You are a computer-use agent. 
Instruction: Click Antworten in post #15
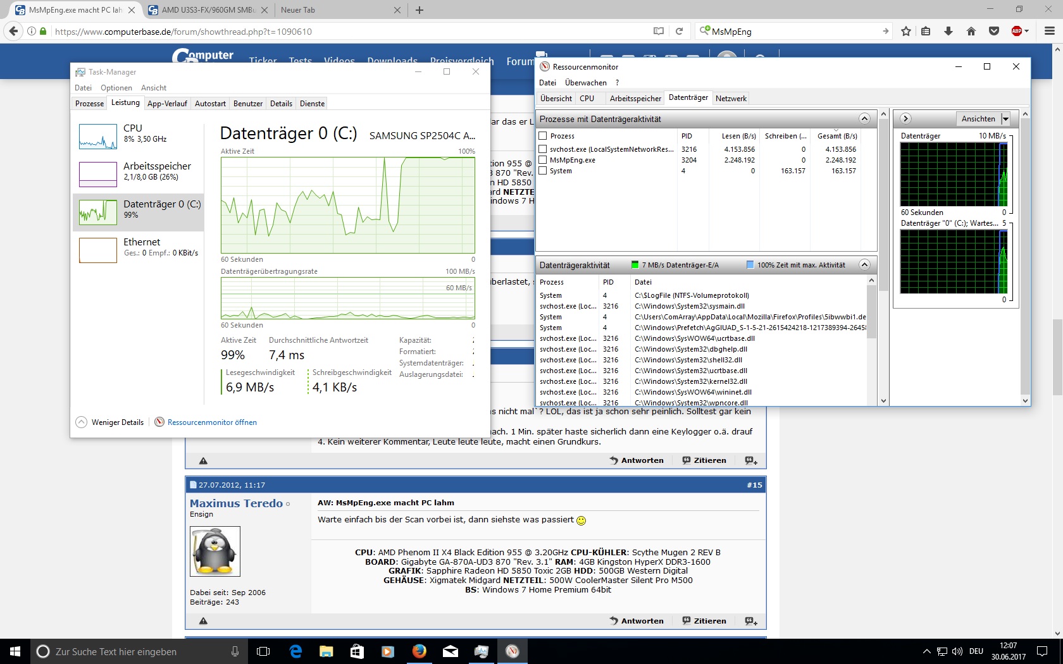(637, 621)
